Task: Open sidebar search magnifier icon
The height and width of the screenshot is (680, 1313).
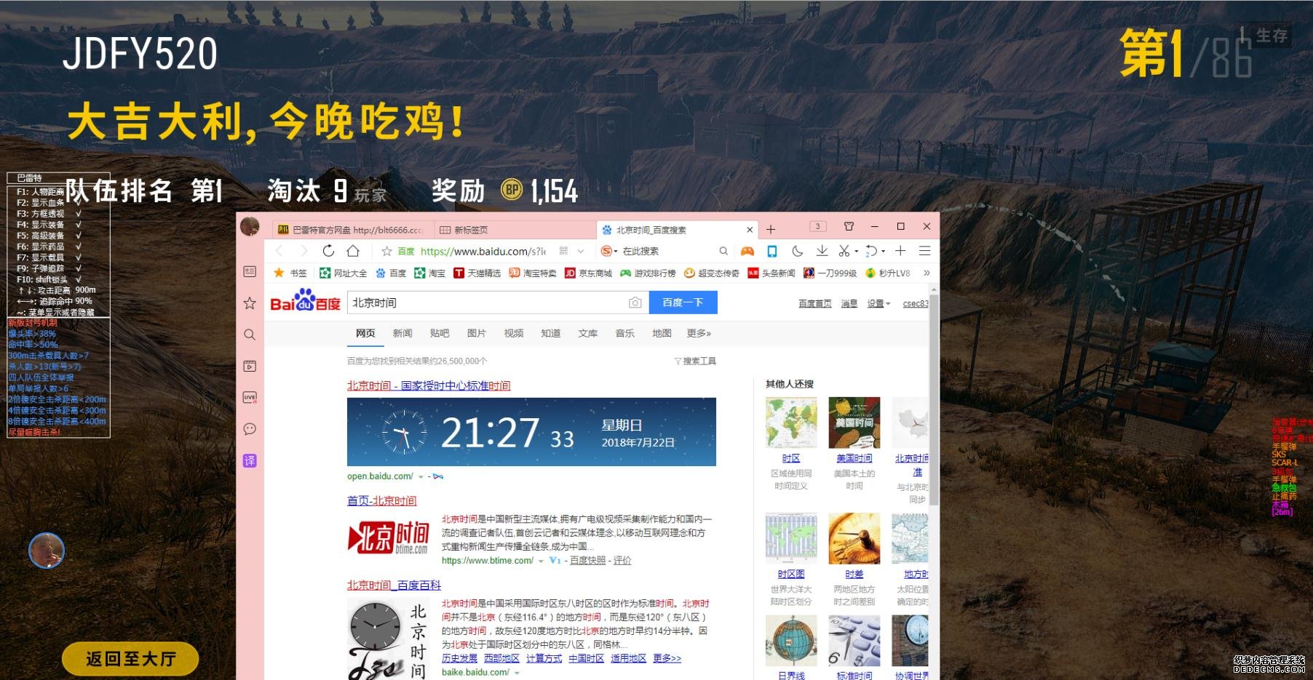Action: click(250, 335)
